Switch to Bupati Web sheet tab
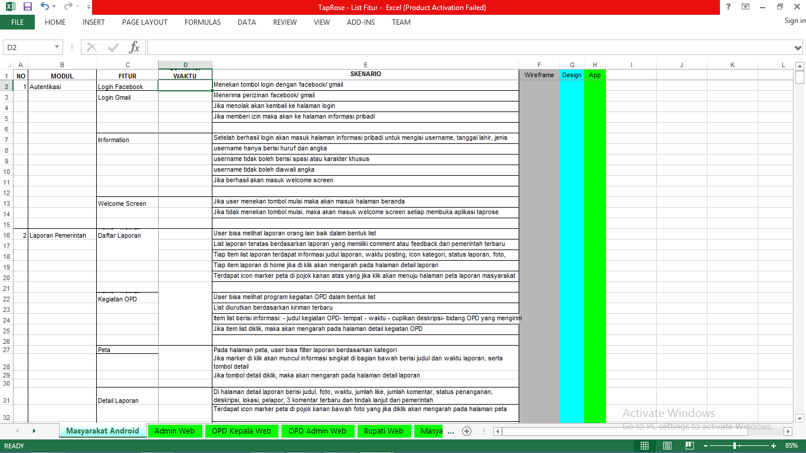The image size is (806, 453). click(x=384, y=431)
